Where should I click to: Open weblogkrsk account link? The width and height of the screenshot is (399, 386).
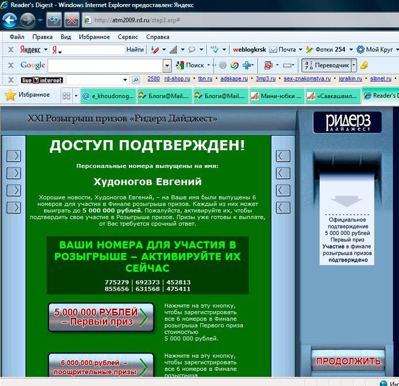[x=249, y=50]
